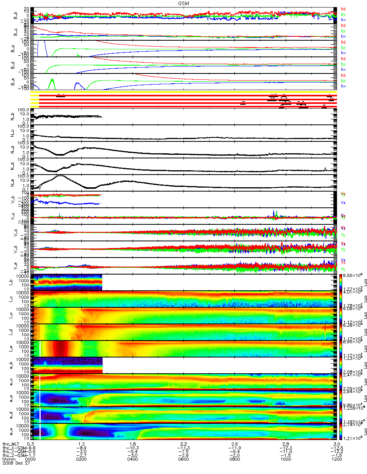Screen dimensions: 367x474
Task: Click the Vx legend of the V_b panel
Action: 343,202
